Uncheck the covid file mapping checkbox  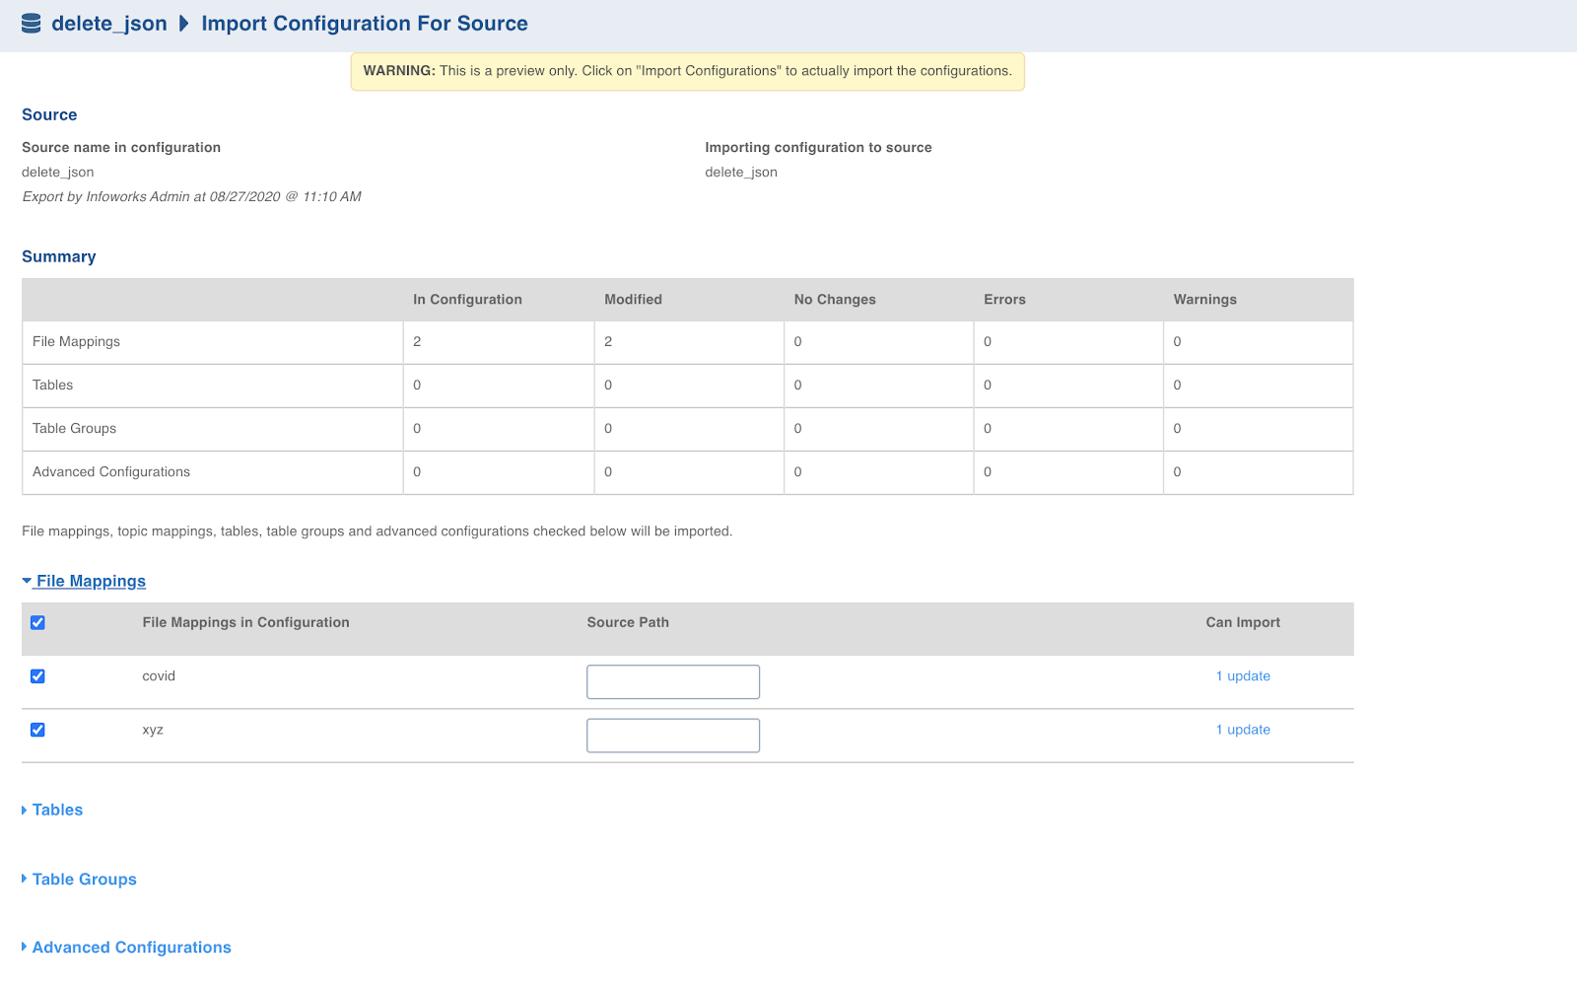point(37,676)
